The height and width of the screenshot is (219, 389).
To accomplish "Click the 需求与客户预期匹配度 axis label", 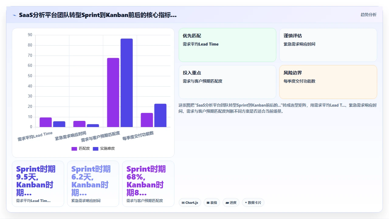I will [x=100, y=137].
